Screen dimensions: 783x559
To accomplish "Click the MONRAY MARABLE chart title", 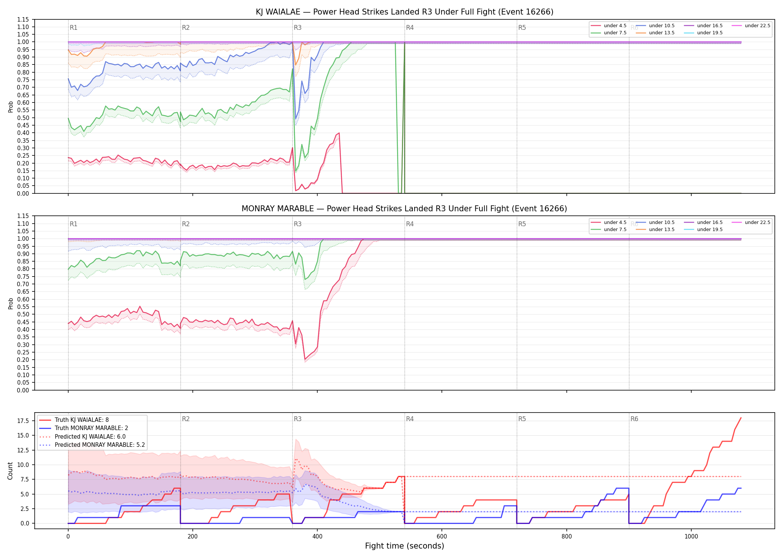I will coord(405,209).
